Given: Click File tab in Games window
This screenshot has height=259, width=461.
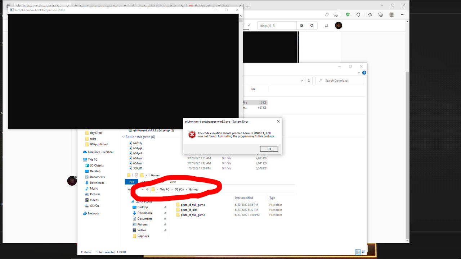Looking at the screenshot, I should click(x=131, y=182).
